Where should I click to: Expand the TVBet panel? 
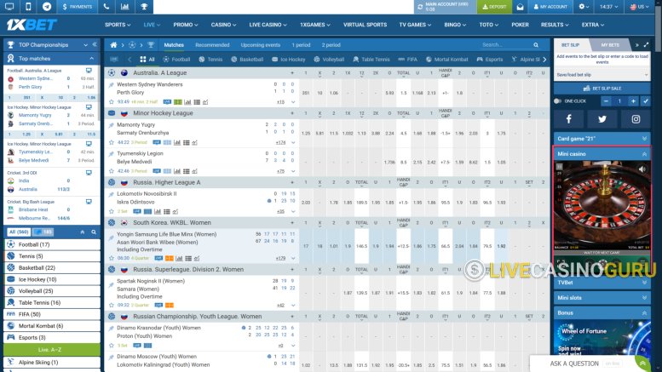pyautogui.click(x=602, y=283)
